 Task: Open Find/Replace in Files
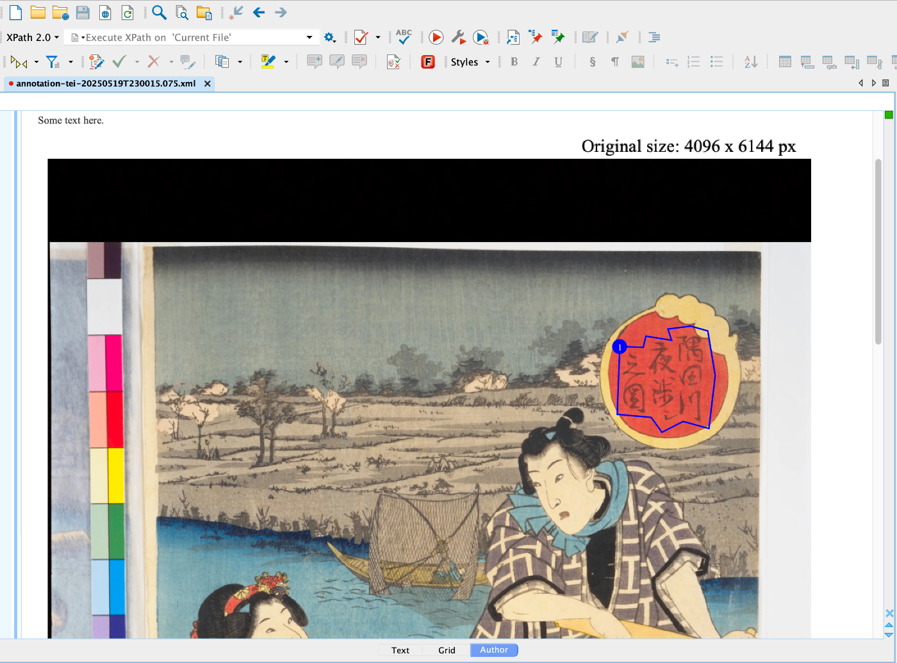pyautogui.click(x=182, y=12)
